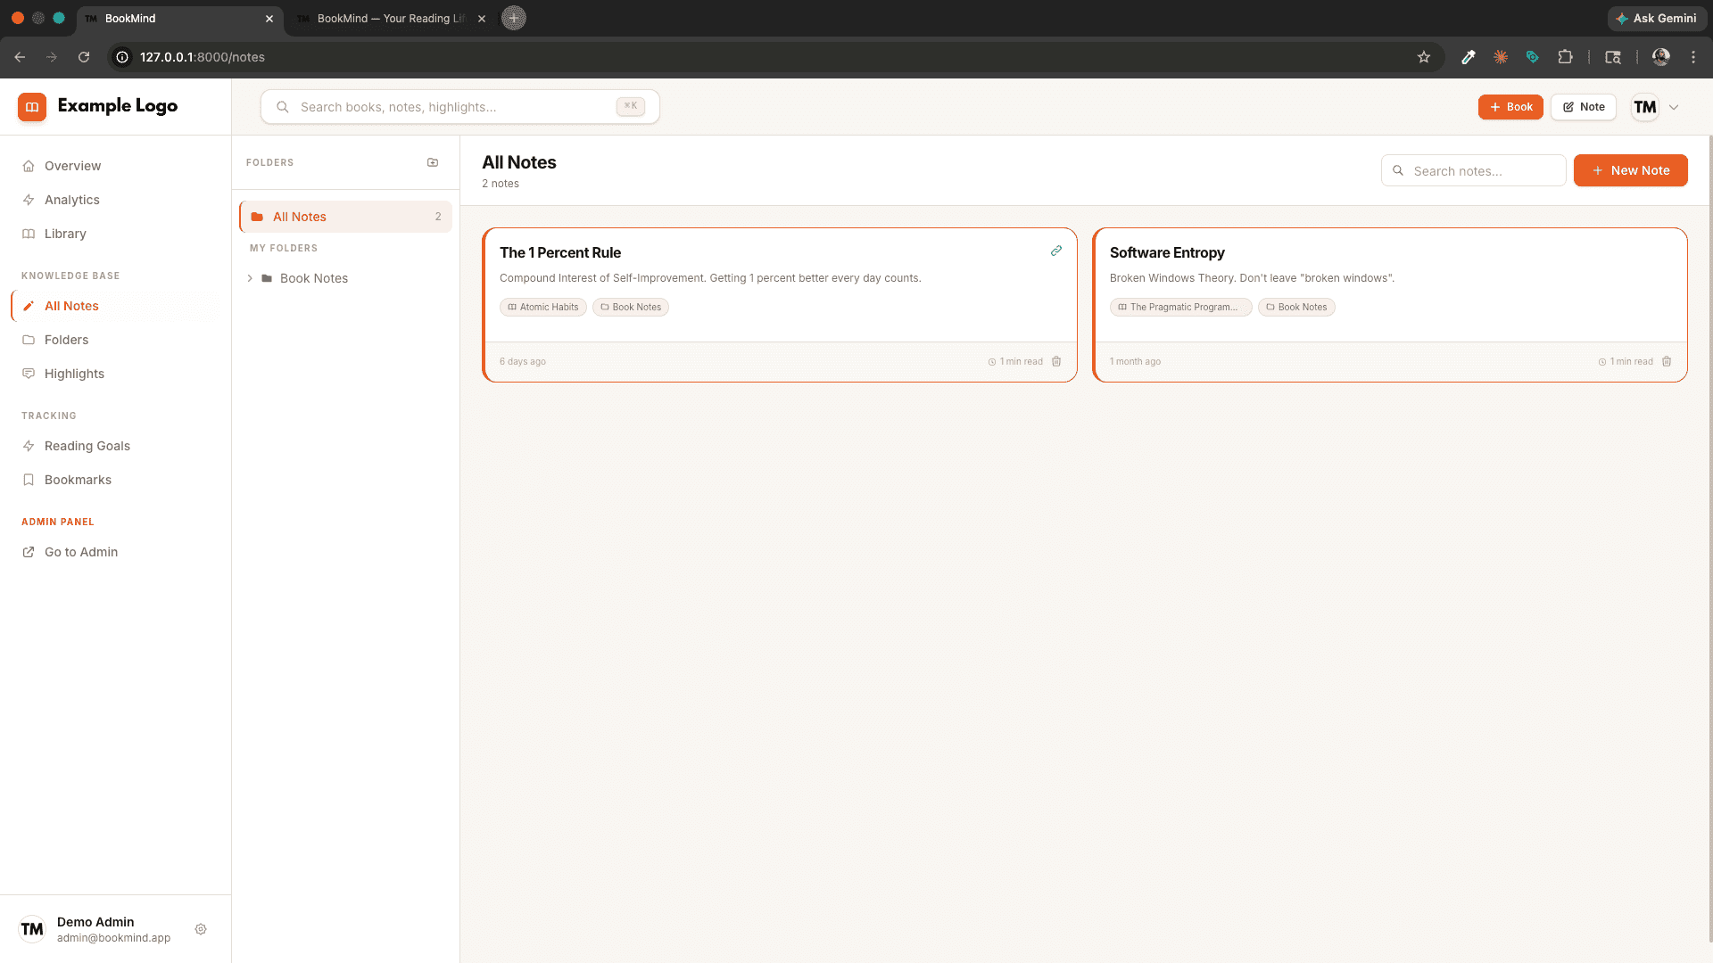Open Analytics in the sidebar
The height and width of the screenshot is (963, 1713).
coord(116,200)
